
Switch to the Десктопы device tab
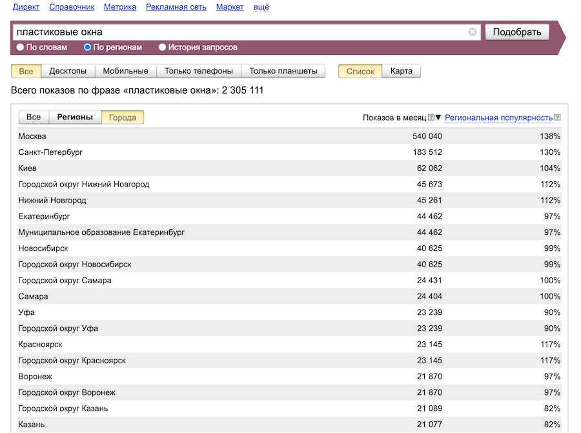click(x=68, y=71)
